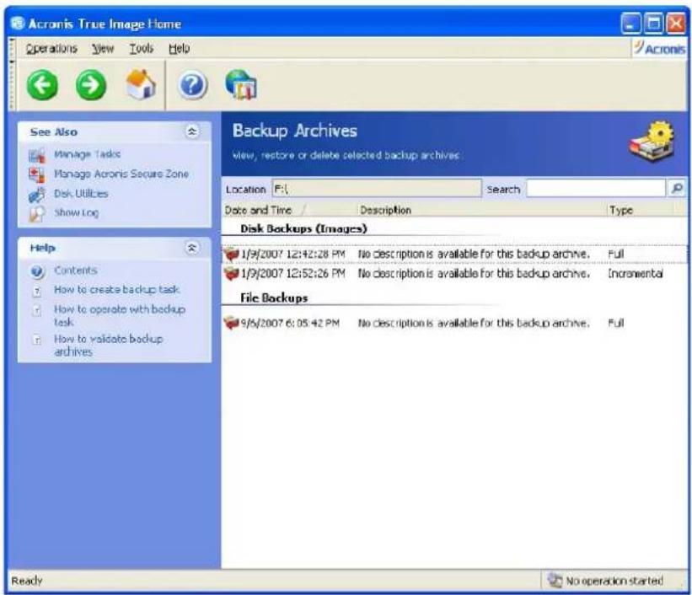Viewport: 692px width, 595px height.
Task: Click the Disk Backups (Images) group heading
Action: click(303, 228)
